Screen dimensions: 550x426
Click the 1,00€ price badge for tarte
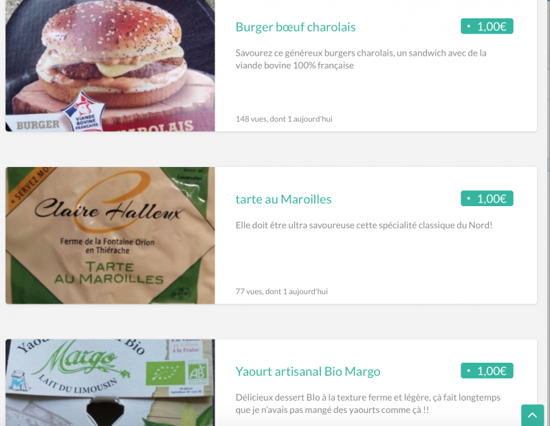coord(487,199)
